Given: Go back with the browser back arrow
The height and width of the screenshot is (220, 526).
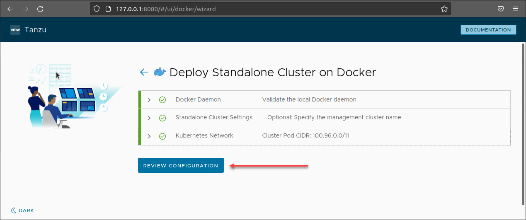Looking at the screenshot, I should [x=10, y=9].
